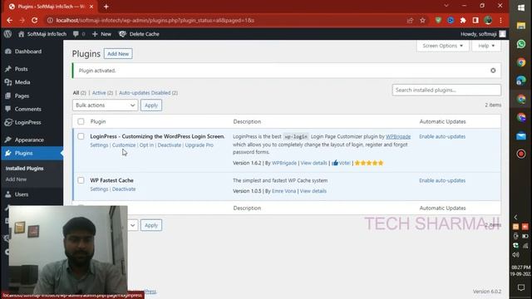Open Comments in sidebar
Screen dimensions: 532x299
27,109
